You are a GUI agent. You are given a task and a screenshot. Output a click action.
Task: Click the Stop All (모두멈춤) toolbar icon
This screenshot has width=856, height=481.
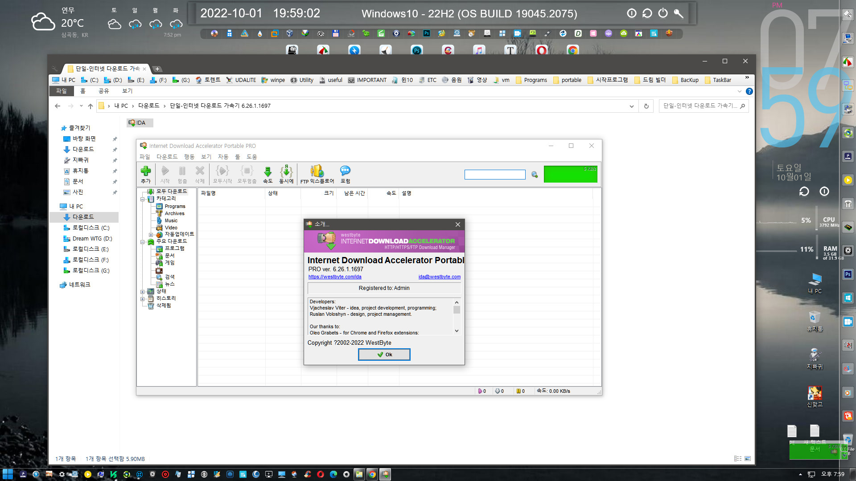click(247, 174)
